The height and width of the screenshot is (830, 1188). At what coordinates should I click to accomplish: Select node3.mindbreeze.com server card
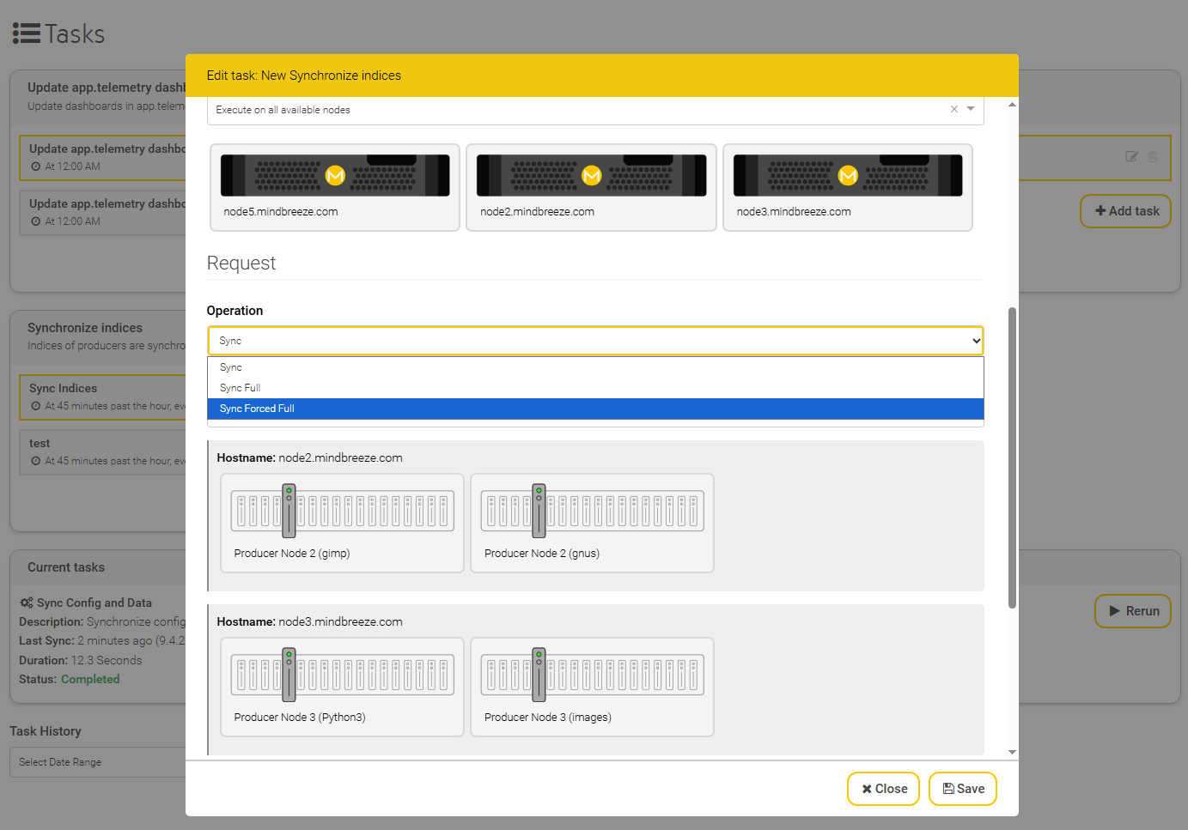pyautogui.click(x=848, y=187)
